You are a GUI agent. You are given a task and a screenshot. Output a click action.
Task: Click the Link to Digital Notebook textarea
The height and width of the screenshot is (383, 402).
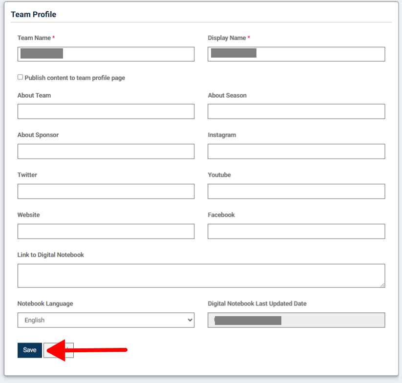click(201, 276)
